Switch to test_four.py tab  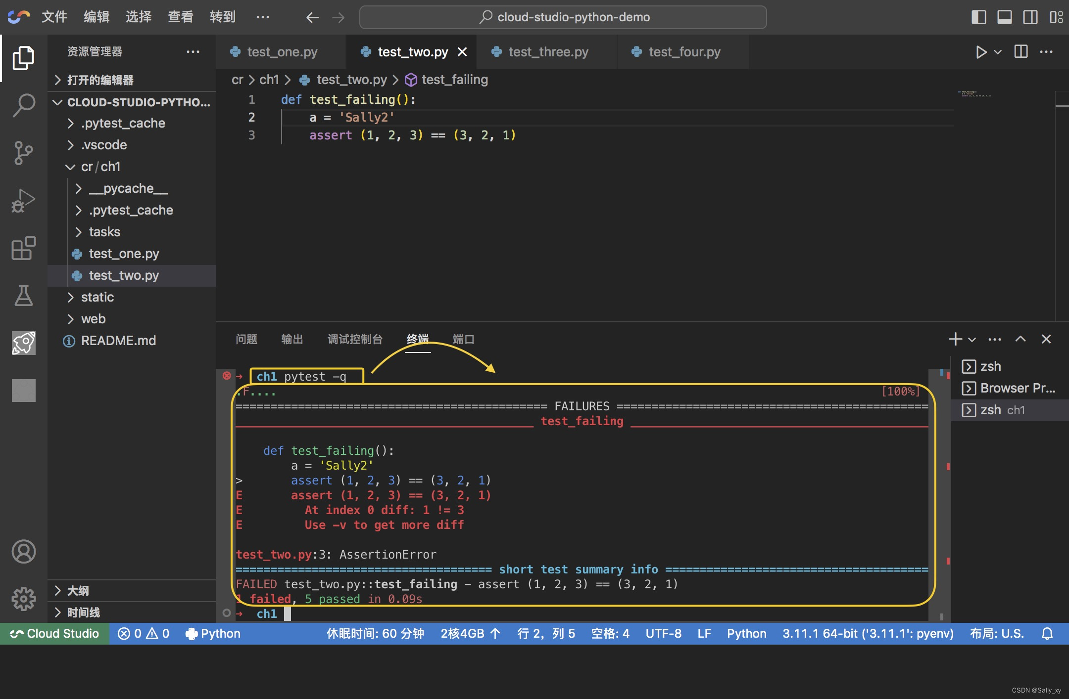(x=683, y=52)
